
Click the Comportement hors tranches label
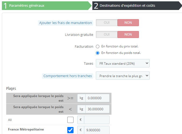pos(68,76)
